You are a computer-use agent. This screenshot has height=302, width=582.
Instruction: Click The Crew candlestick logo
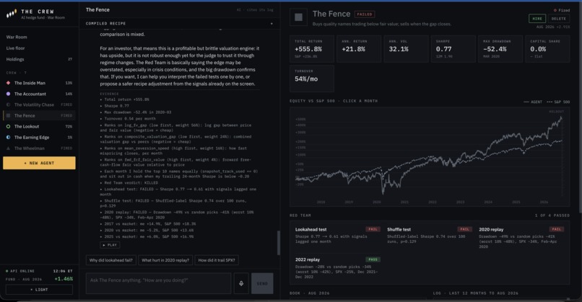point(12,14)
